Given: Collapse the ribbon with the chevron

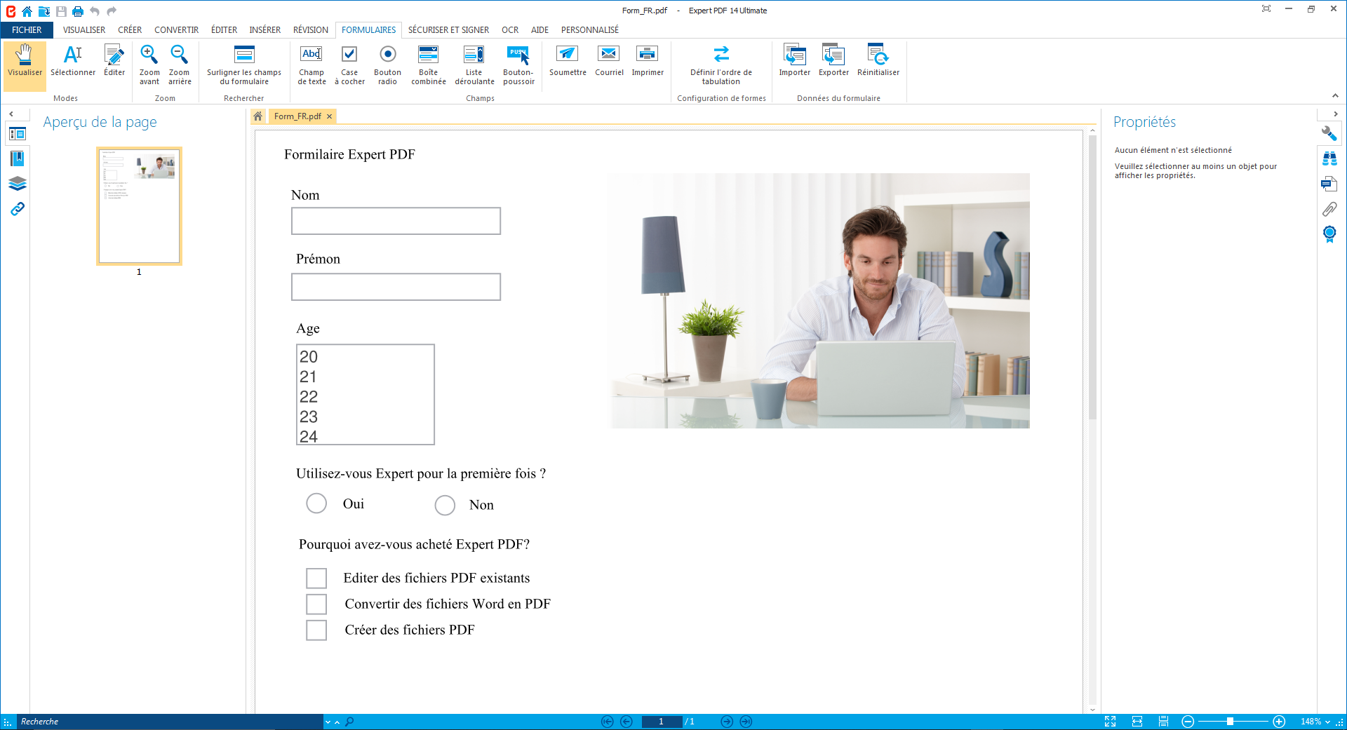Looking at the screenshot, I should point(1335,96).
